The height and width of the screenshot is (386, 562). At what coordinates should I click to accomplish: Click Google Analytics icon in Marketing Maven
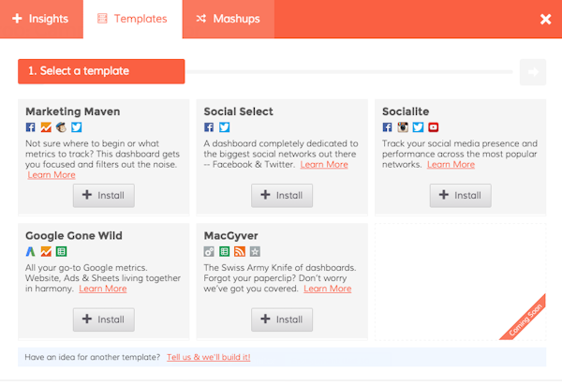click(x=46, y=127)
